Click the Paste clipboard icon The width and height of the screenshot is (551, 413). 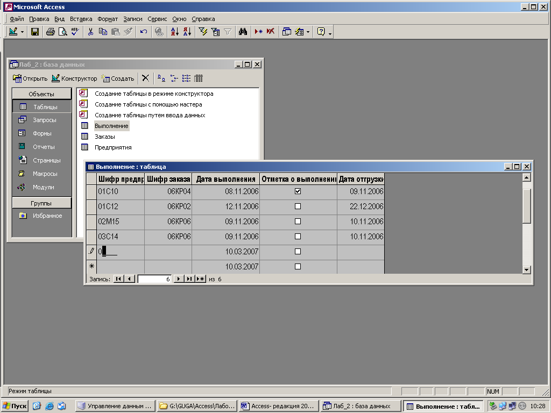115,32
